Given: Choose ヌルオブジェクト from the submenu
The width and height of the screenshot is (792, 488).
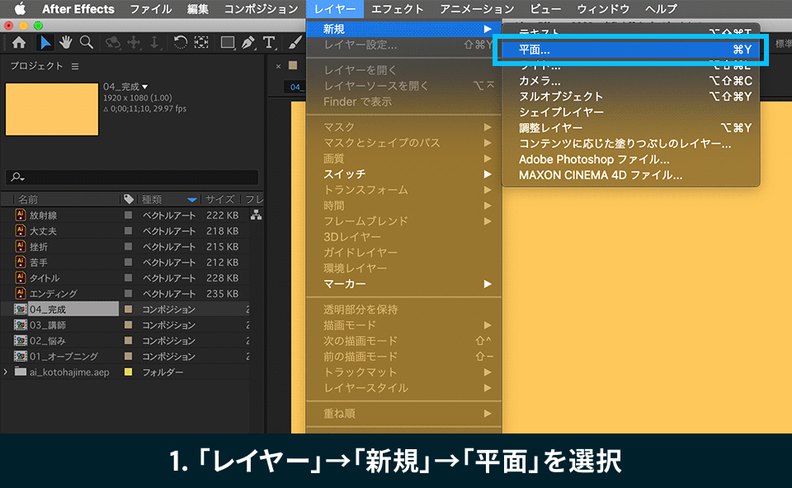Looking at the screenshot, I should 630,97.
